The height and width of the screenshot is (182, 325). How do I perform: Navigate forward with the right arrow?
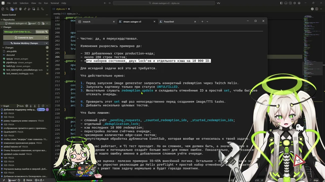coord(110,3)
